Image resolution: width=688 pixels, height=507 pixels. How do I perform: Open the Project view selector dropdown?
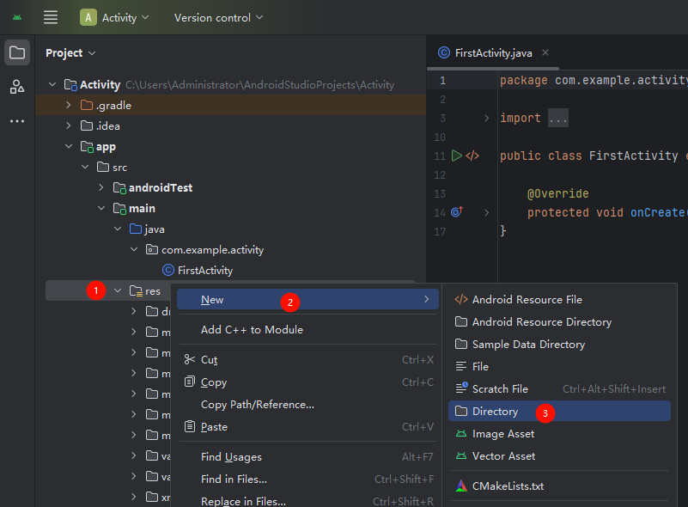(70, 53)
